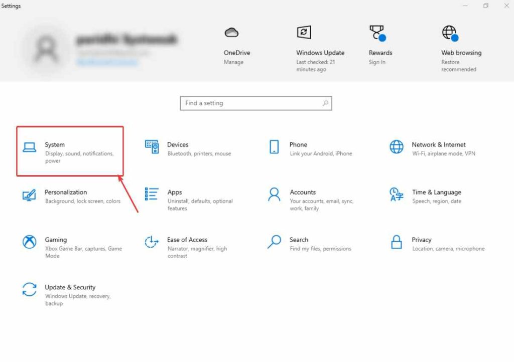This screenshot has height=362, width=514.
Task: Click the Personalization paintbrush icon
Action: (x=30, y=195)
